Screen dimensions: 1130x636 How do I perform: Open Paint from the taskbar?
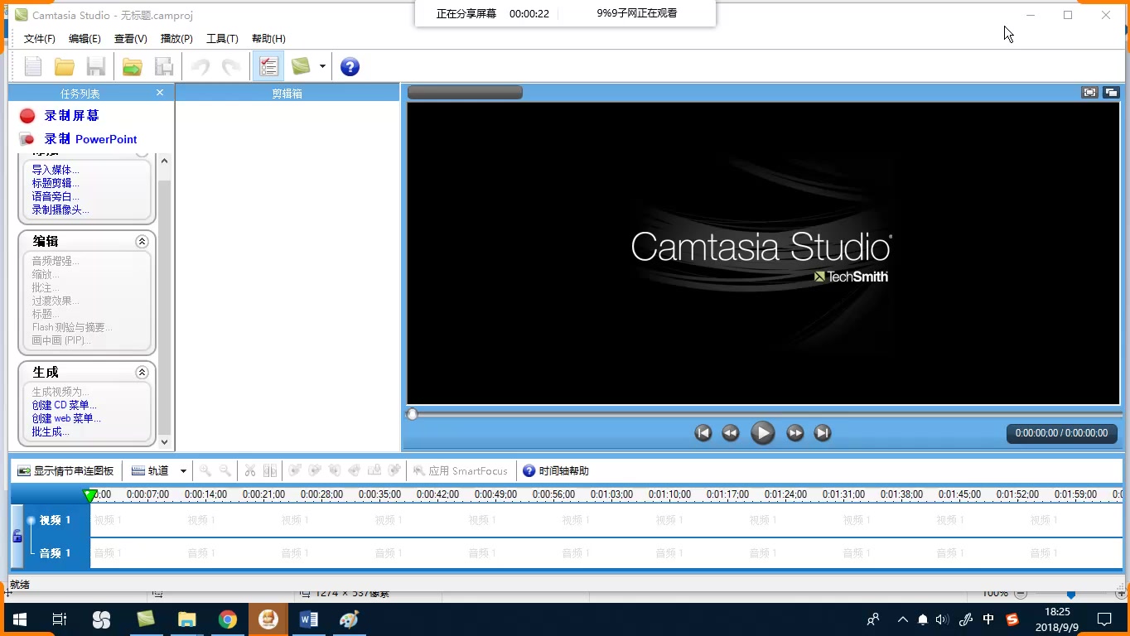tap(350, 619)
